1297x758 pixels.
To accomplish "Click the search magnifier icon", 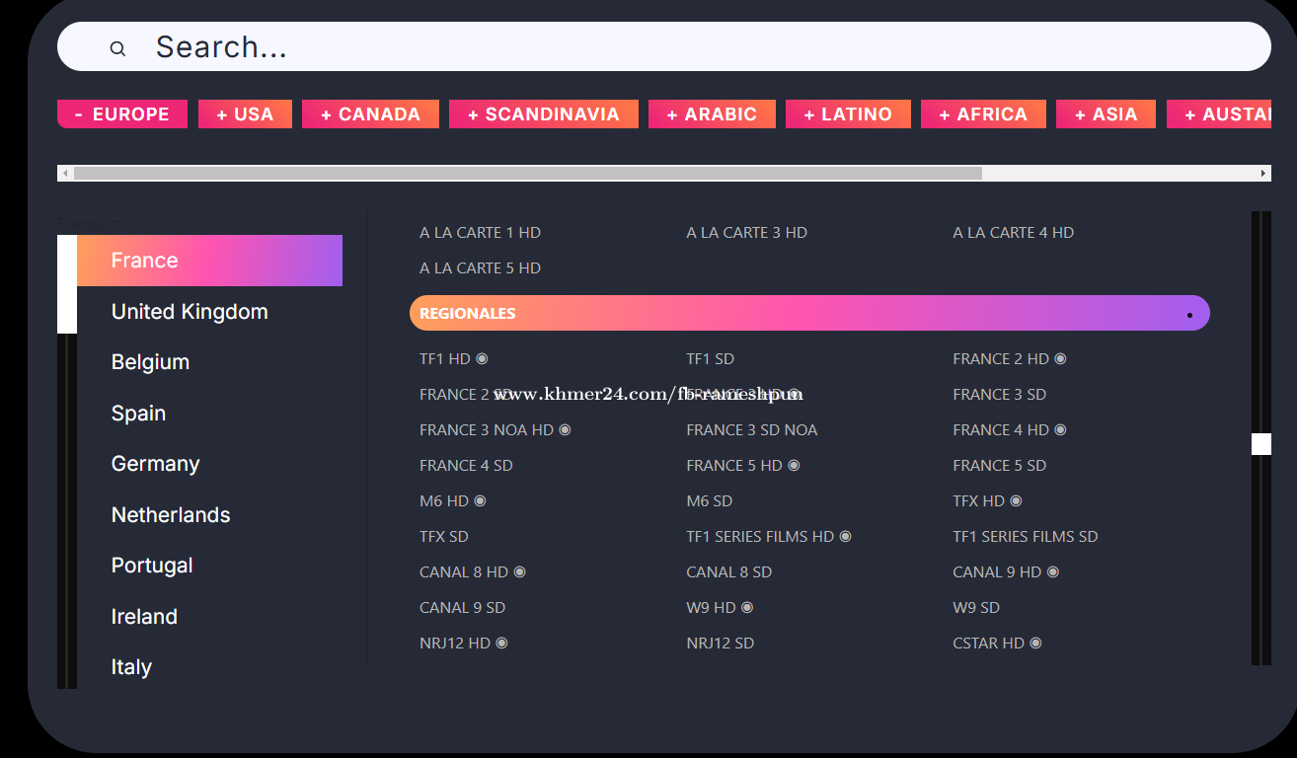I will [x=117, y=48].
